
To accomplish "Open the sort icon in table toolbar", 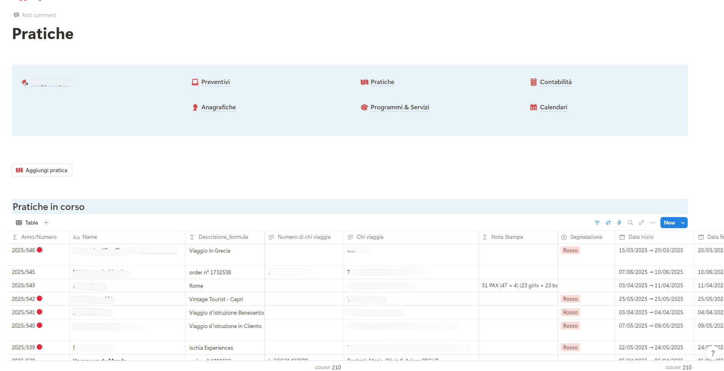I will 608,223.
